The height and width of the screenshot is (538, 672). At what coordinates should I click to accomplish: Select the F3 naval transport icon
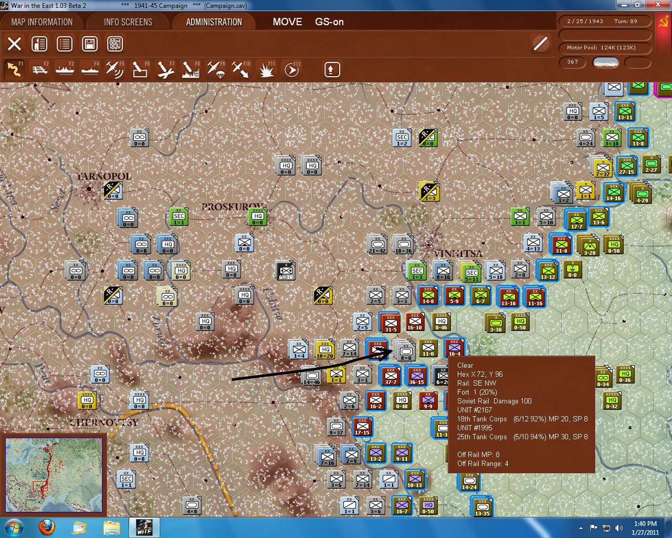[x=65, y=69]
